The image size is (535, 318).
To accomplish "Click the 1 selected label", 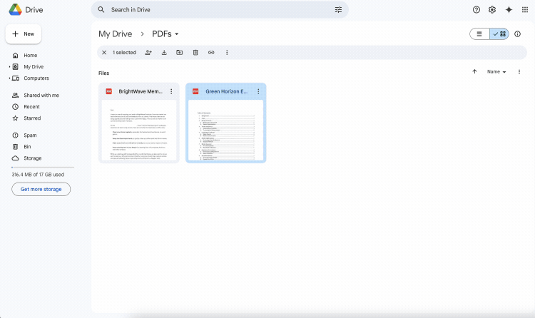I will [x=125, y=53].
